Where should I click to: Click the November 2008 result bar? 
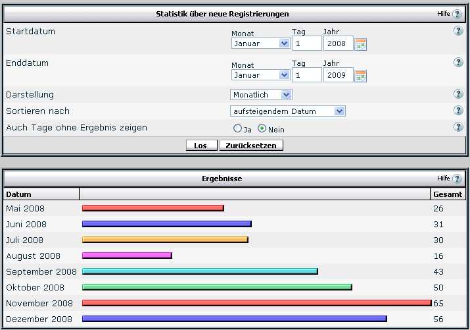pyautogui.click(x=256, y=303)
